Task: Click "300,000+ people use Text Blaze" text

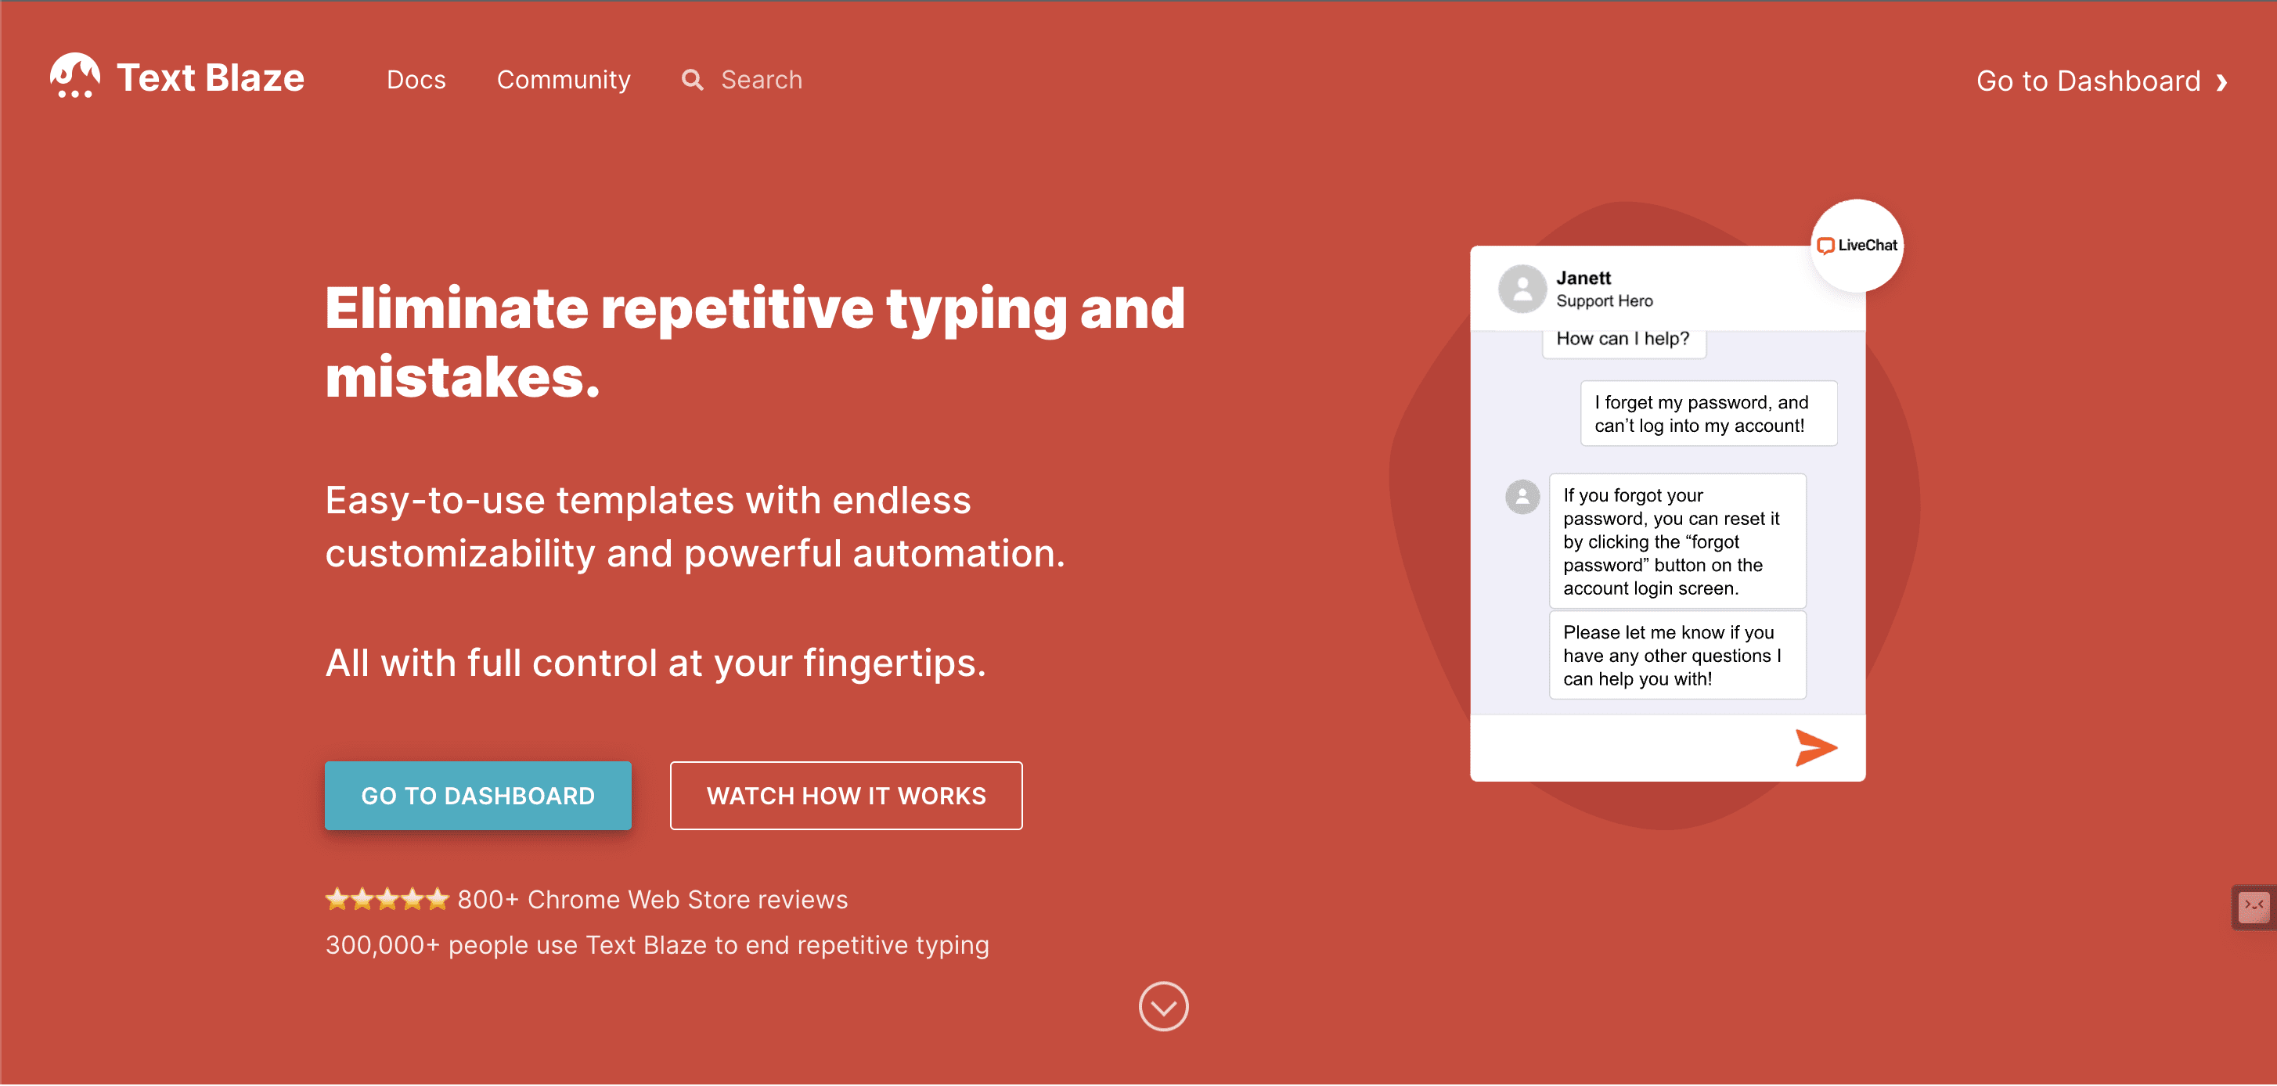Action: point(657,944)
